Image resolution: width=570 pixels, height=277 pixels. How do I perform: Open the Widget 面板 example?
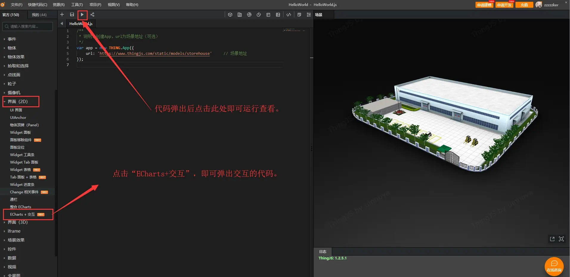(x=21, y=133)
